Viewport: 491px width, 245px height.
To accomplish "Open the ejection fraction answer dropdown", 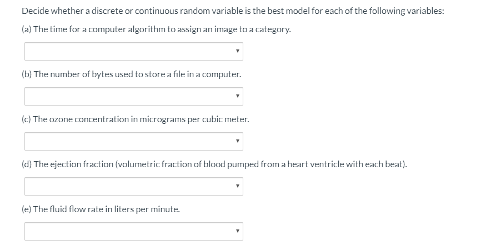I will 133,187.
